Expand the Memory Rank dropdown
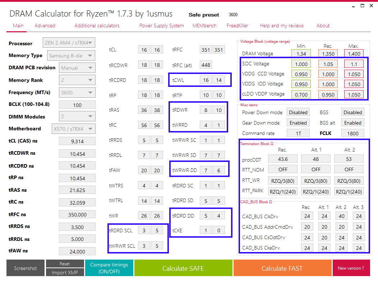The image size is (378, 284). pyautogui.click(x=77, y=80)
